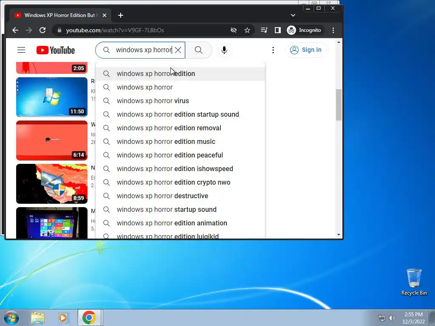Choose 'windows xp horror destructive' suggestion

tap(180, 196)
